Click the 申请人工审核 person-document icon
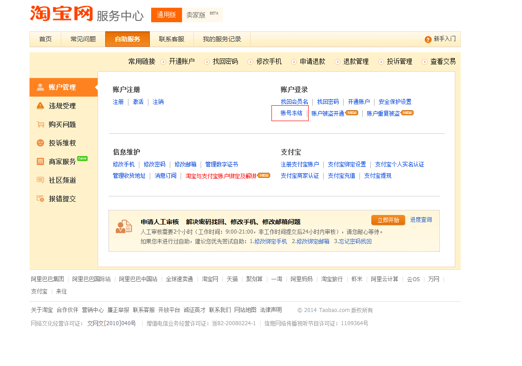The height and width of the screenshot is (366, 522). point(124,227)
